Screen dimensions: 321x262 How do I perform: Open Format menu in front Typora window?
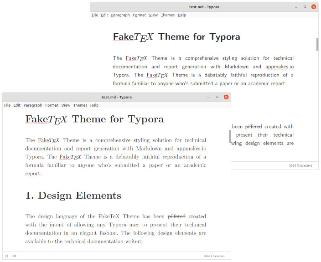[52, 105]
